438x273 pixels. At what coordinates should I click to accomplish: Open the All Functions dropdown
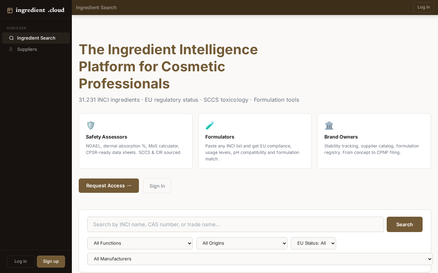coord(140,243)
